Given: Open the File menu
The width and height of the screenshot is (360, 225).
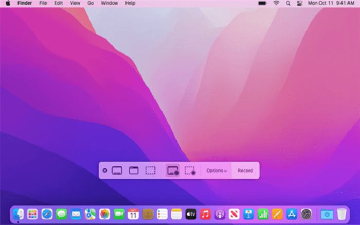Looking at the screenshot, I should 43,3.
